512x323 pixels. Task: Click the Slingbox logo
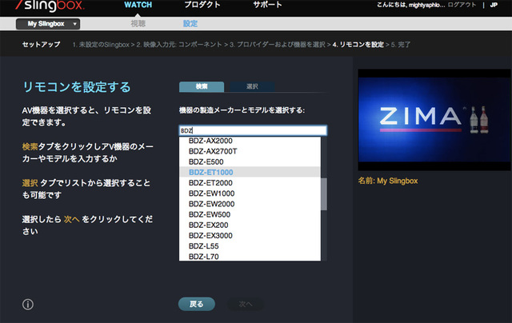[50, 6]
